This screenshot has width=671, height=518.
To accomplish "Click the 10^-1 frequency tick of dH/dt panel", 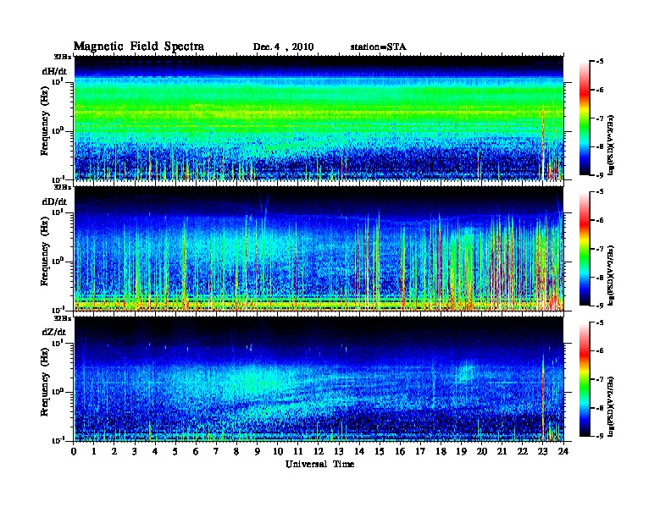I will click(x=58, y=179).
